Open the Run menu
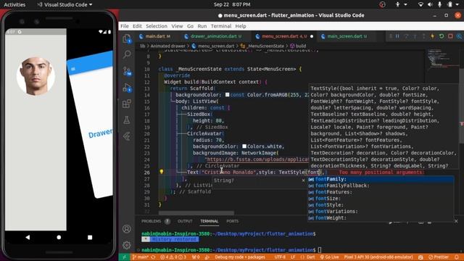The width and height of the screenshot is (464, 261). click(x=202, y=26)
